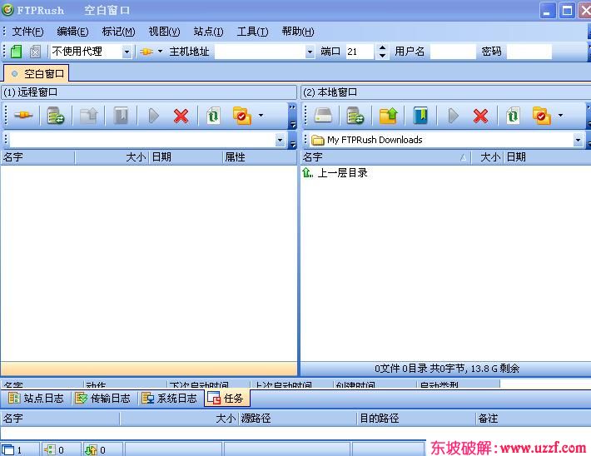591x456 pixels.
Task: Increase port value with up stepper
Action: [382, 48]
